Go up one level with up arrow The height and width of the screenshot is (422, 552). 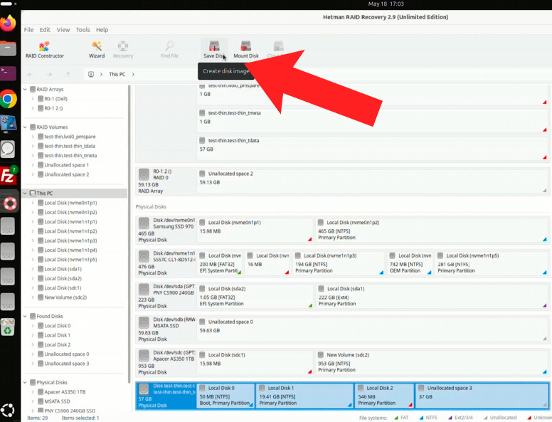click(x=68, y=74)
